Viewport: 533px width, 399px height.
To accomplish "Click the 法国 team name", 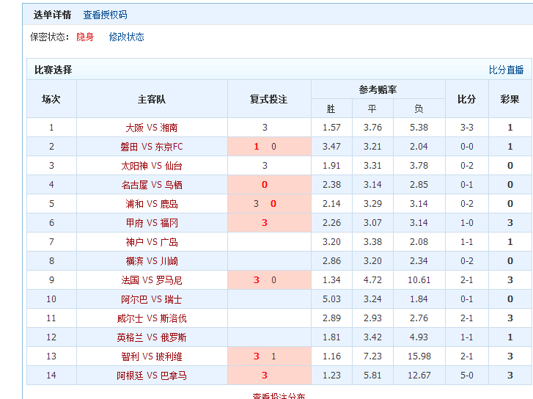I will point(130,280).
